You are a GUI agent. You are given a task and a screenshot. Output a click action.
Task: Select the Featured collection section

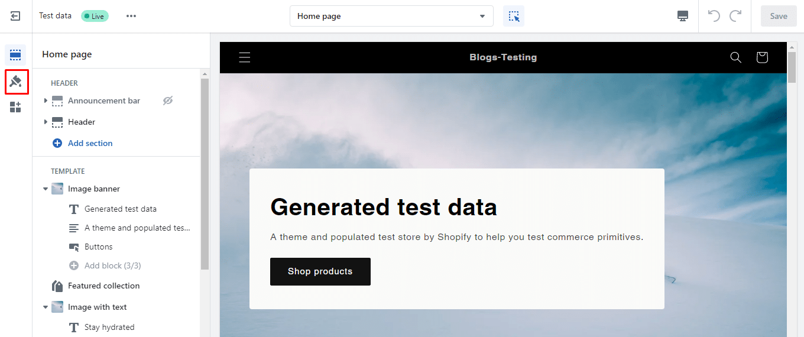pyautogui.click(x=103, y=286)
